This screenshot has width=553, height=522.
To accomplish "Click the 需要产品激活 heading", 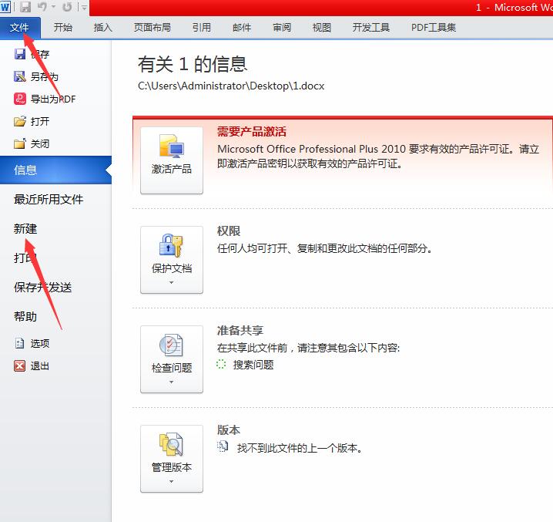I will (251, 132).
